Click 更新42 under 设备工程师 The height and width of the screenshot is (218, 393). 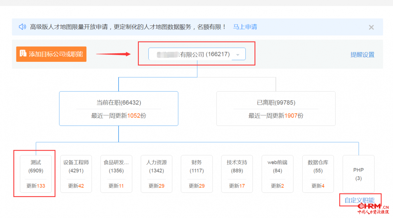point(76,186)
